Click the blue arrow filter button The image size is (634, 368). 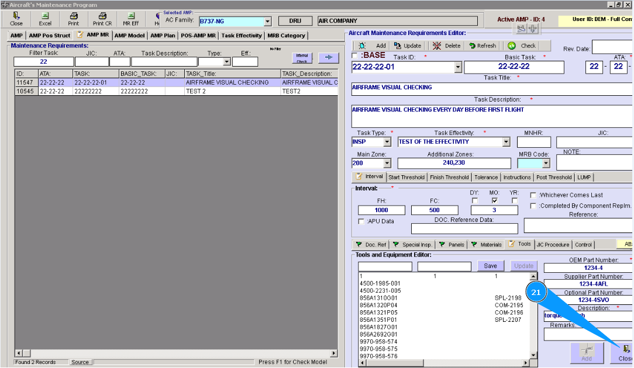click(328, 57)
